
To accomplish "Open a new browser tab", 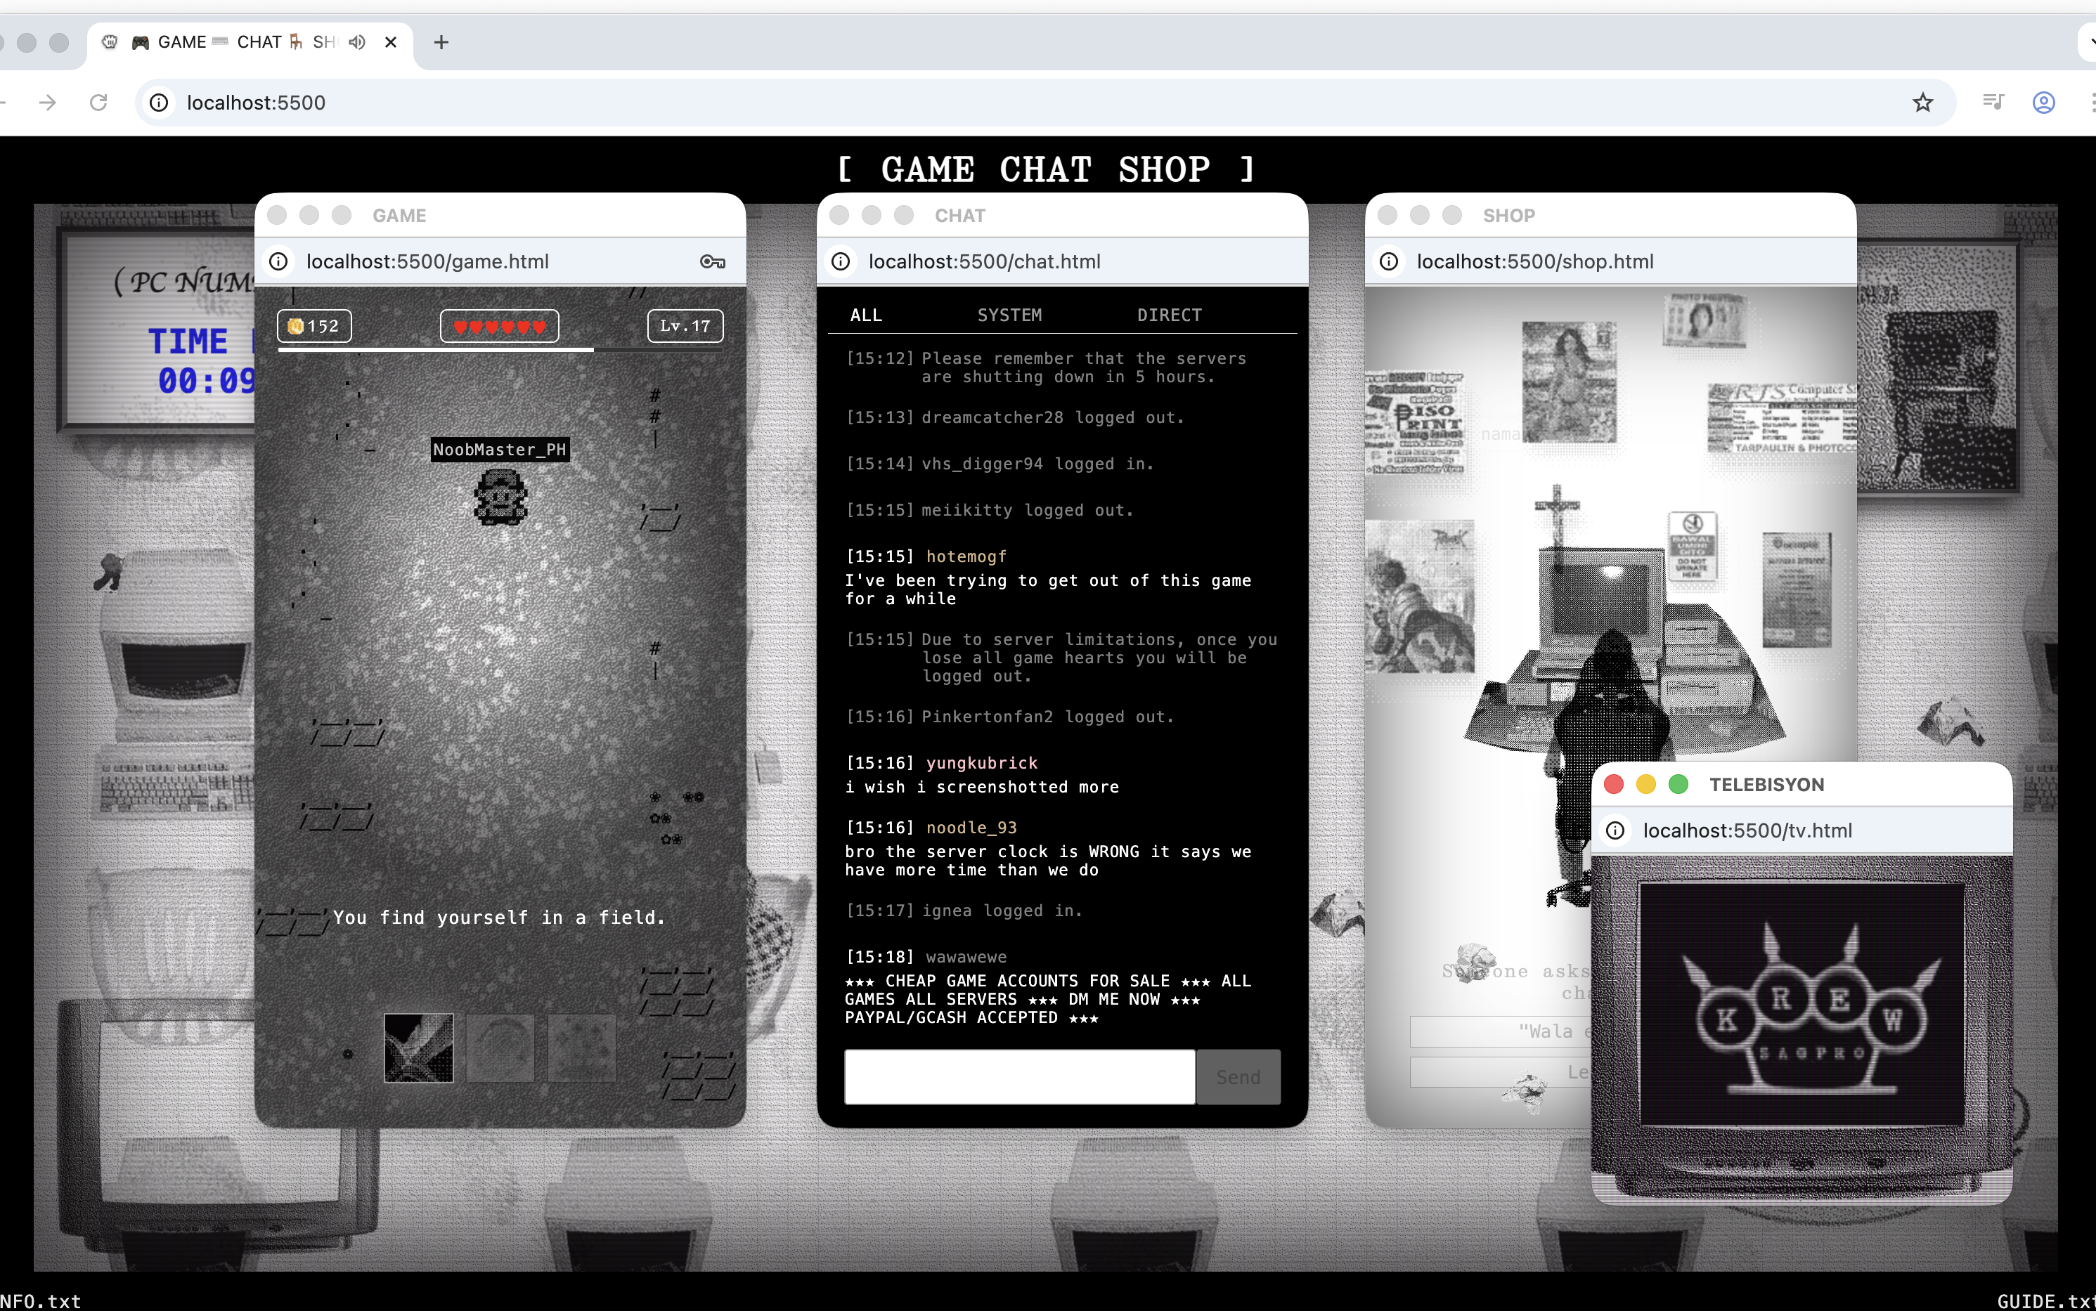I will [x=441, y=41].
